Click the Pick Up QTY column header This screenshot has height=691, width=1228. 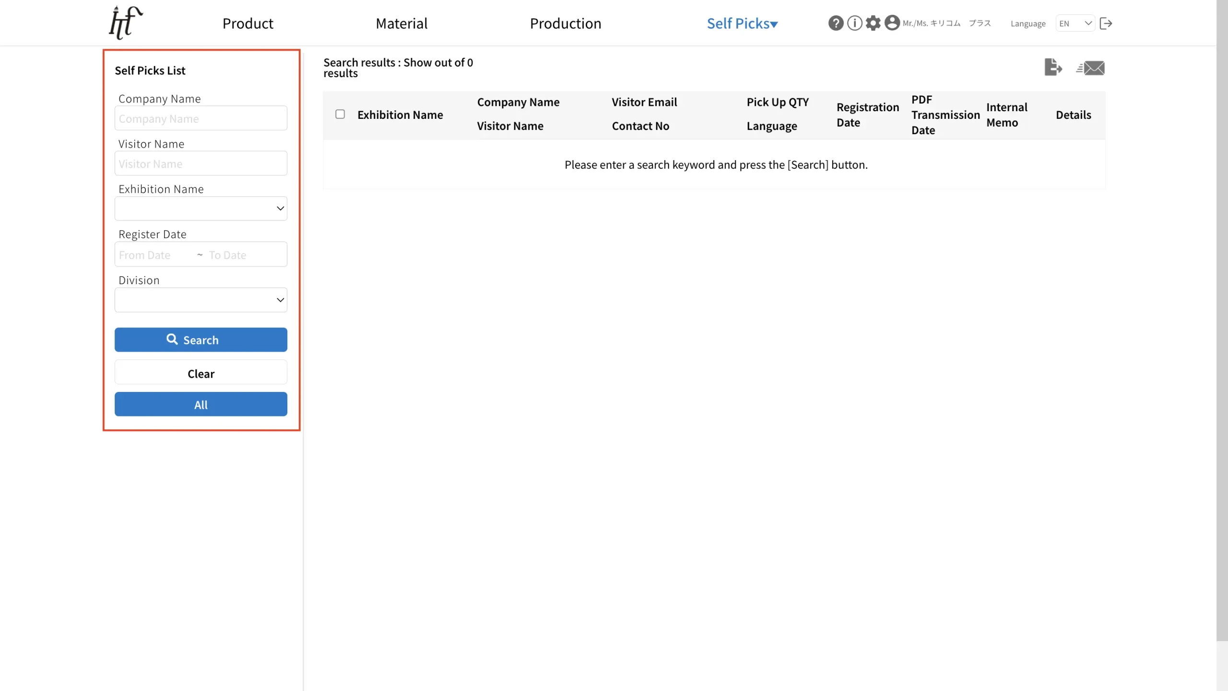coord(778,102)
